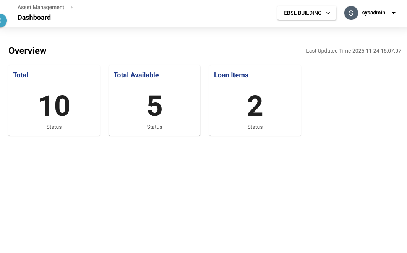Click the Overview section heading
Viewport: 407px width, 253px height.
click(27, 51)
